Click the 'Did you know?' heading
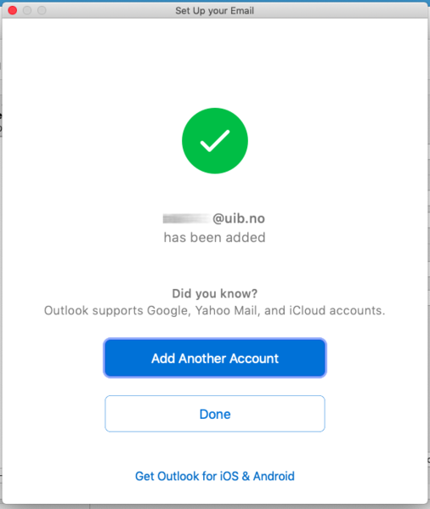The image size is (430, 509). coord(215,293)
